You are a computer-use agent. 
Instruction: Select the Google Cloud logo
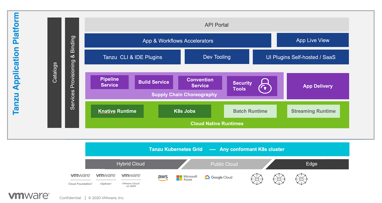[x=219, y=177]
